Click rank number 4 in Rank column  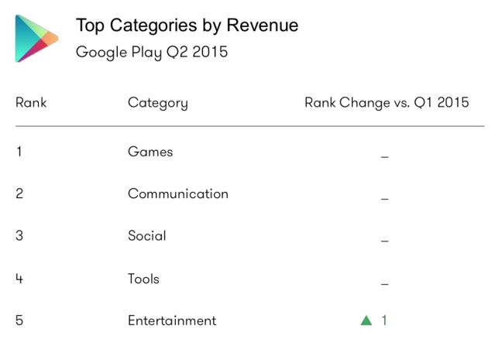[x=19, y=278]
